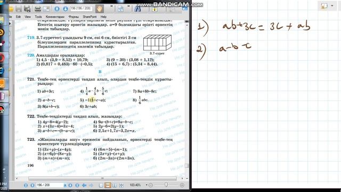Open the page number dropdown in bottom bar
This screenshot has height=192, width=341.
click(x=65, y=185)
